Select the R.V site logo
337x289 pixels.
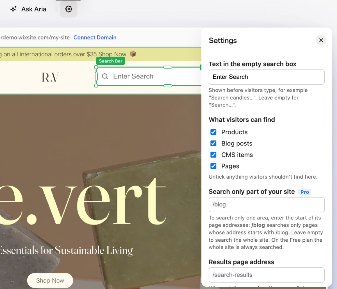(x=50, y=77)
